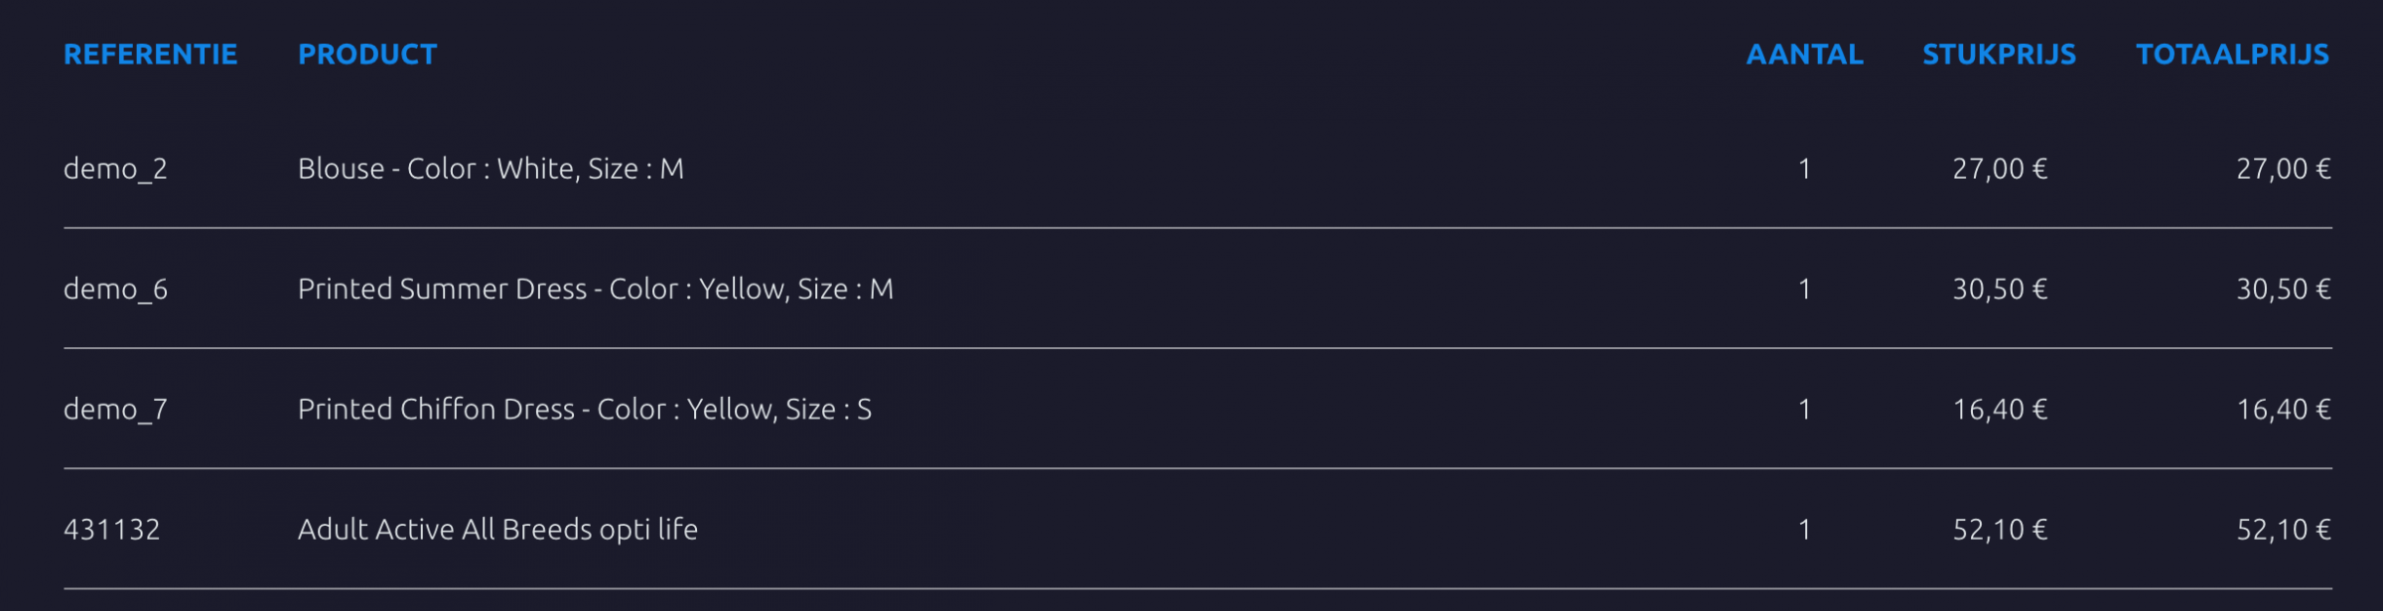
Task: Select the demo_6 reference cell
Action: pos(115,290)
